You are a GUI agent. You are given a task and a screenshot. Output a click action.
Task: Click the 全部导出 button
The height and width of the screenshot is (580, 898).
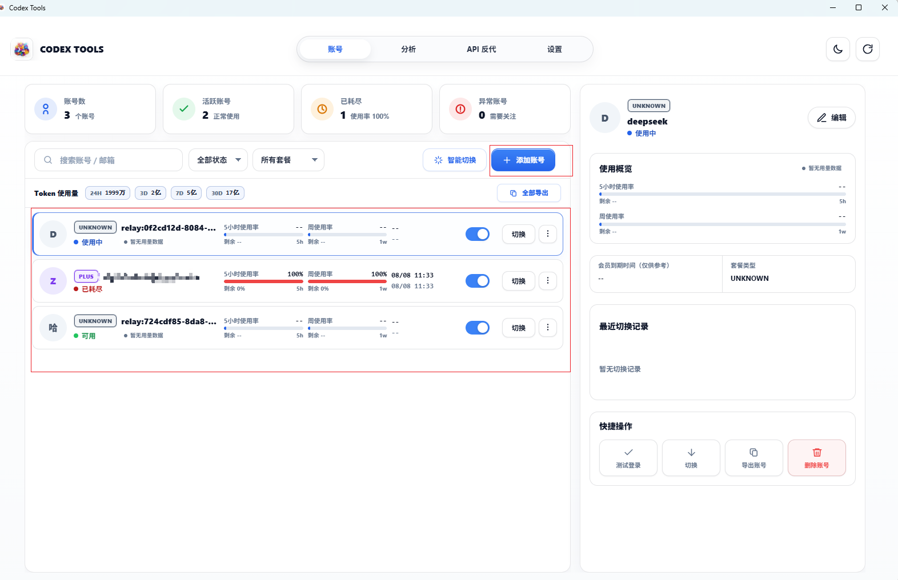[529, 194]
